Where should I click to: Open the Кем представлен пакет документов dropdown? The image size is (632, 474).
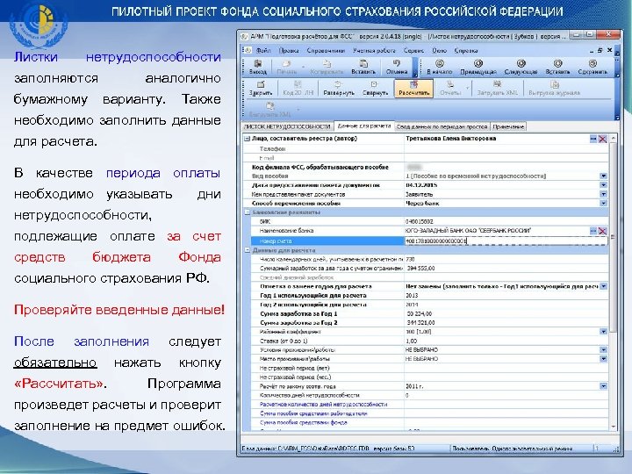[603, 194]
